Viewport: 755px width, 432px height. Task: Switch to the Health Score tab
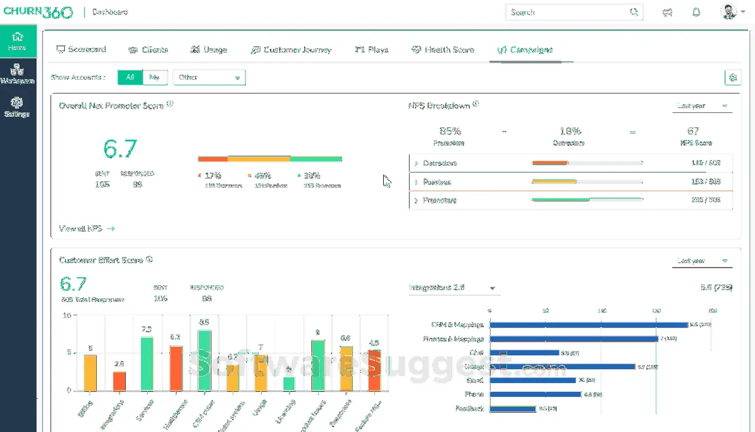pos(443,50)
